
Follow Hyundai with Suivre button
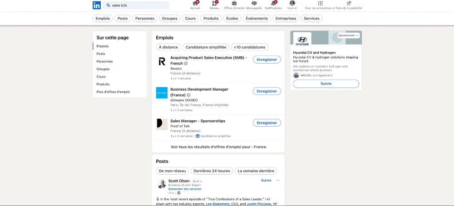coord(326,83)
